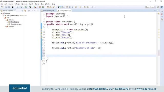
Task: Click the Save All toolbar icon
Action: click(x=9, y=7)
